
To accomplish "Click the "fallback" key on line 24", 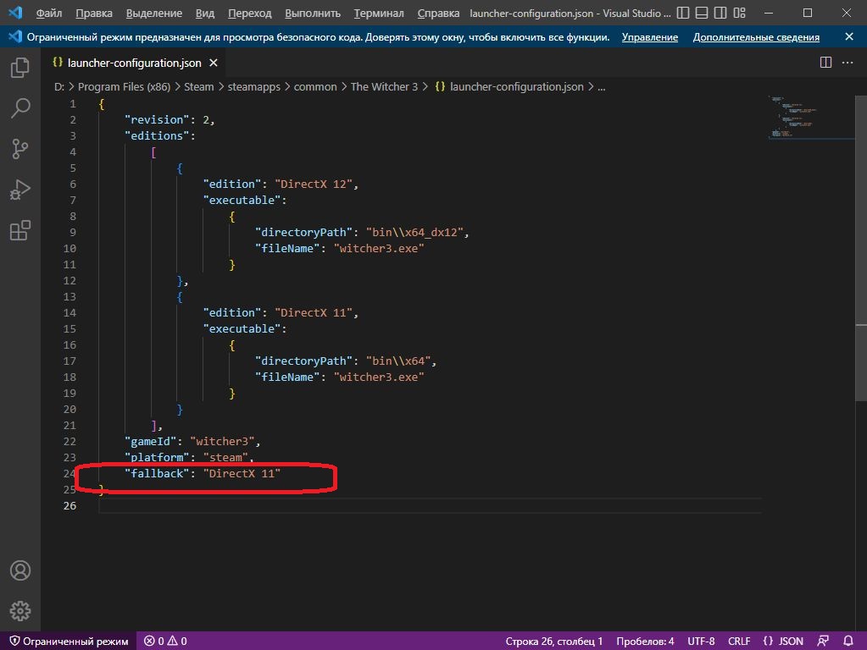I will [157, 473].
